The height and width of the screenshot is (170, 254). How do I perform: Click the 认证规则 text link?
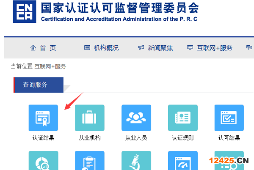point(182,138)
